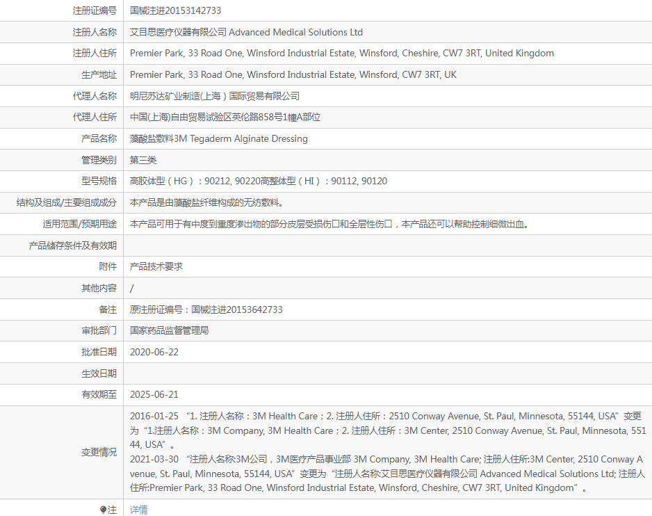The width and height of the screenshot is (652, 516).
Task: Click the 型号规格 label
Action: tap(99, 181)
